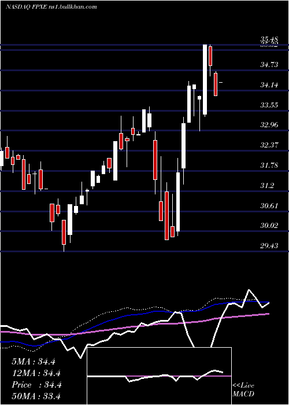289x405 pixels.
Task: Click the 5MA : 34.4 readout
Action: [34, 362]
